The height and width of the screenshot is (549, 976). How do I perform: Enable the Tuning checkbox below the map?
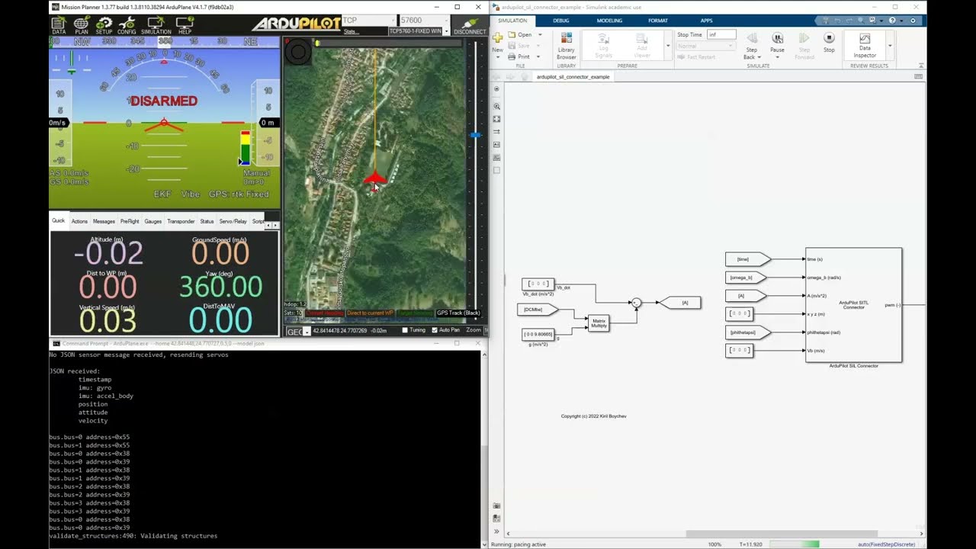tap(405, 330)
